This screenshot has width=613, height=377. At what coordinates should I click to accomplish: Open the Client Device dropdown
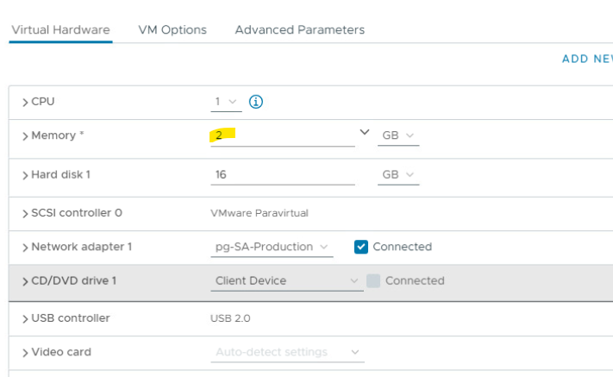[x=286, y=280]
